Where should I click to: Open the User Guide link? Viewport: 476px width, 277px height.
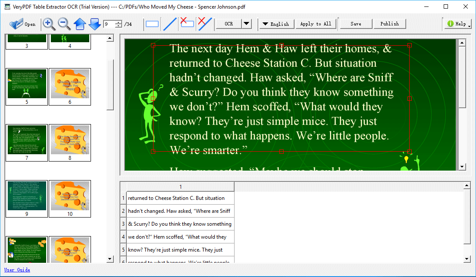coord(17,270)
